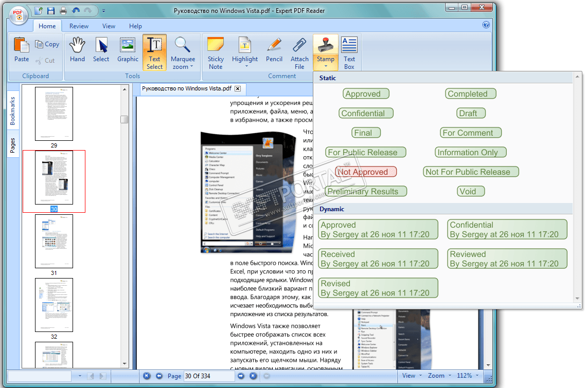Choose the Void stamp

(471, 191)
